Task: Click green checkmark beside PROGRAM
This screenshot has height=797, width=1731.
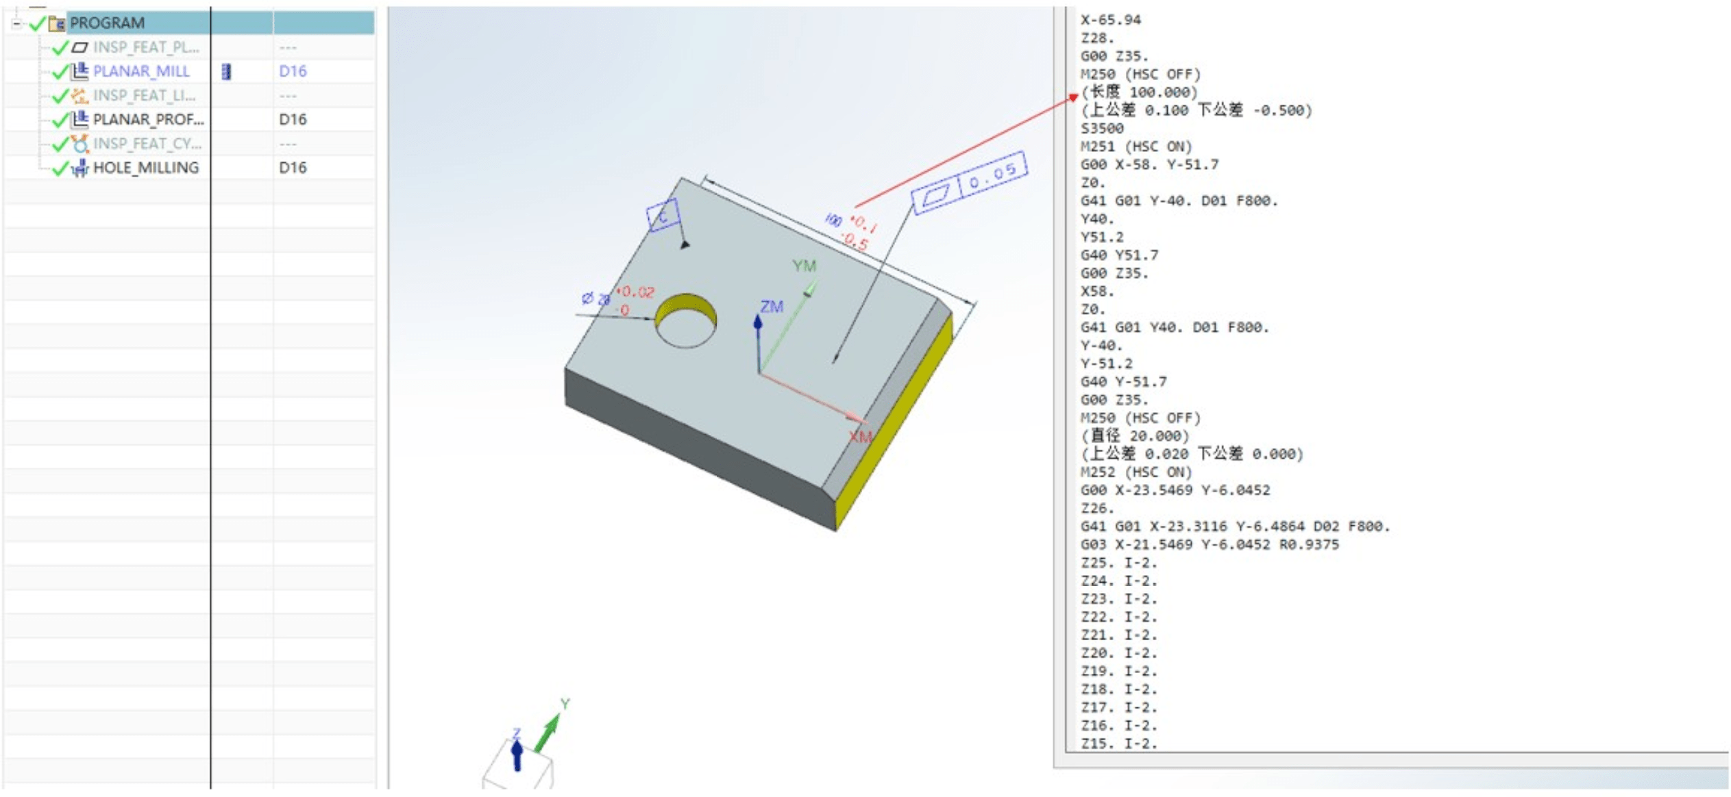Action: [37, 24]
